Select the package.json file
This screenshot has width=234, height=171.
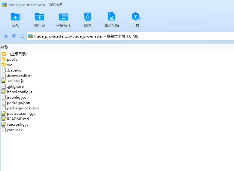click(18, 103)
